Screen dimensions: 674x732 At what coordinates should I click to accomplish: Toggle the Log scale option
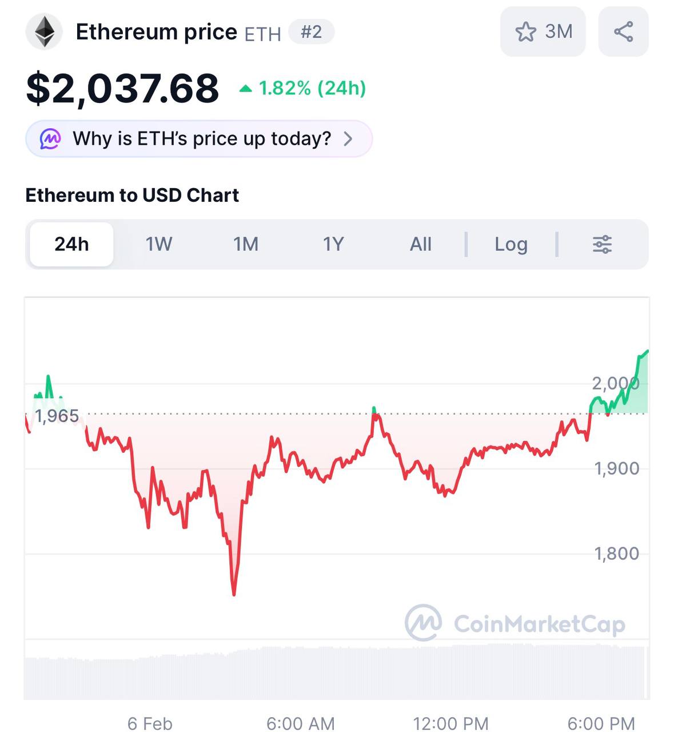(511, 244)
